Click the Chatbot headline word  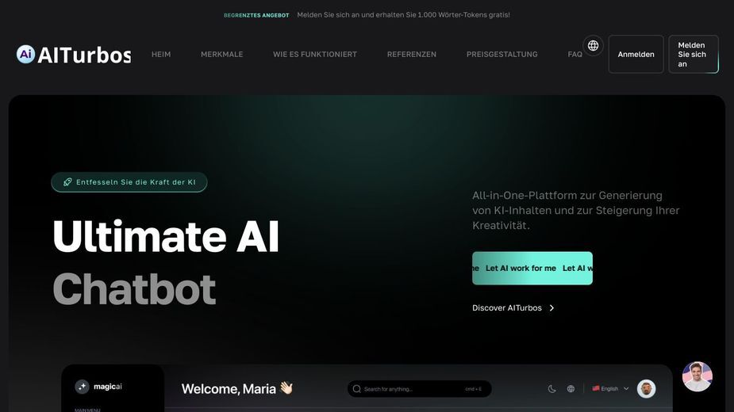134,289
